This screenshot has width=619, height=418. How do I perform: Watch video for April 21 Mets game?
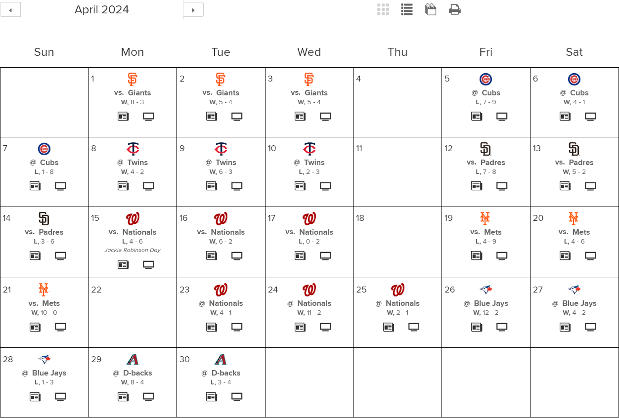[x=60, y=327]
